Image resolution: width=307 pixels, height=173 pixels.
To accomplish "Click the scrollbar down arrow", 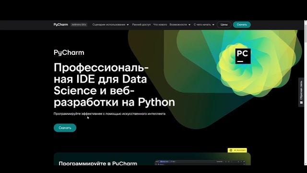I will [306, 164].
